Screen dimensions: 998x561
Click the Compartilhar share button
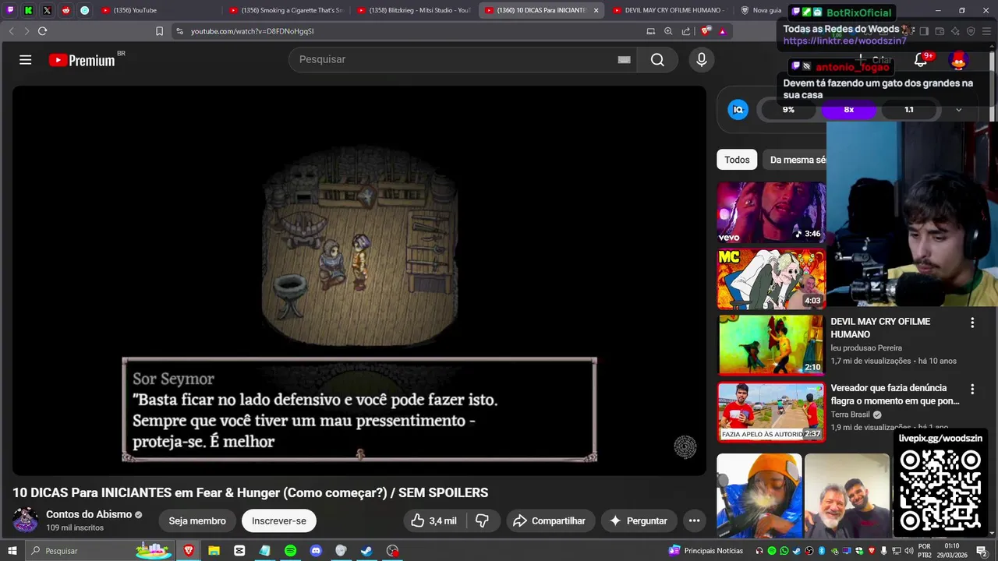[x=550, y=520]
